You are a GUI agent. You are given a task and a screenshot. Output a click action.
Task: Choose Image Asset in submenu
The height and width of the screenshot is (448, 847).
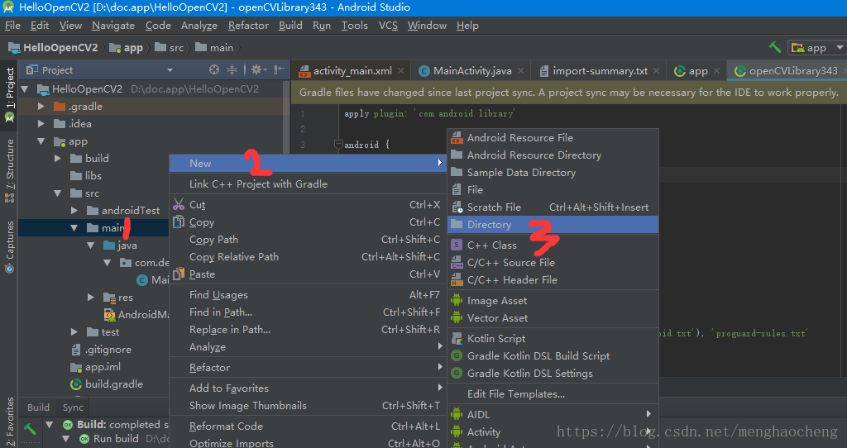coord(553,301)
